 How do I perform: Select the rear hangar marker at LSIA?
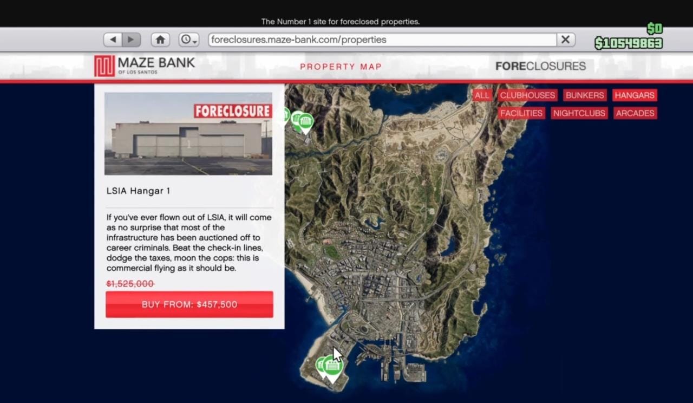[x=320, y=366]
